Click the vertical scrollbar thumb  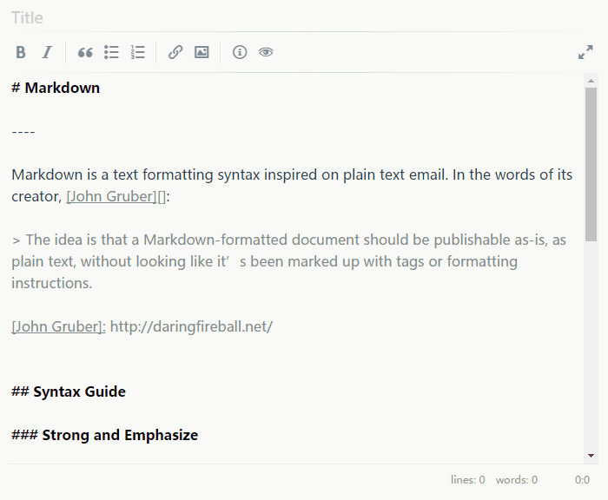591,163
